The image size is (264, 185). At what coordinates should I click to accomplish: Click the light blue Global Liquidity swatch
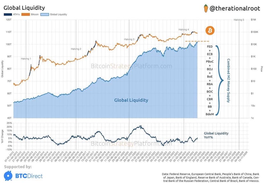(45, 14)
